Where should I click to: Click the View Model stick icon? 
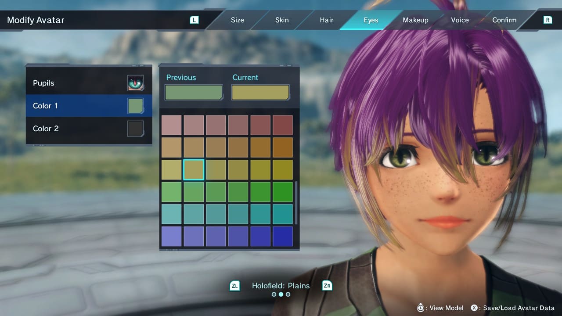[x=421, y=308]
